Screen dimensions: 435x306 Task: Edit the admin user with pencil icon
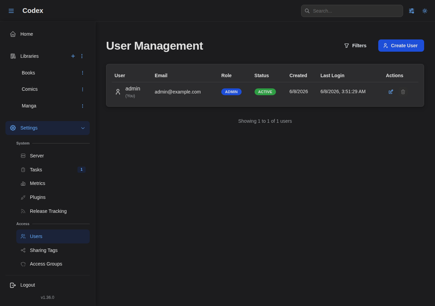391,92
